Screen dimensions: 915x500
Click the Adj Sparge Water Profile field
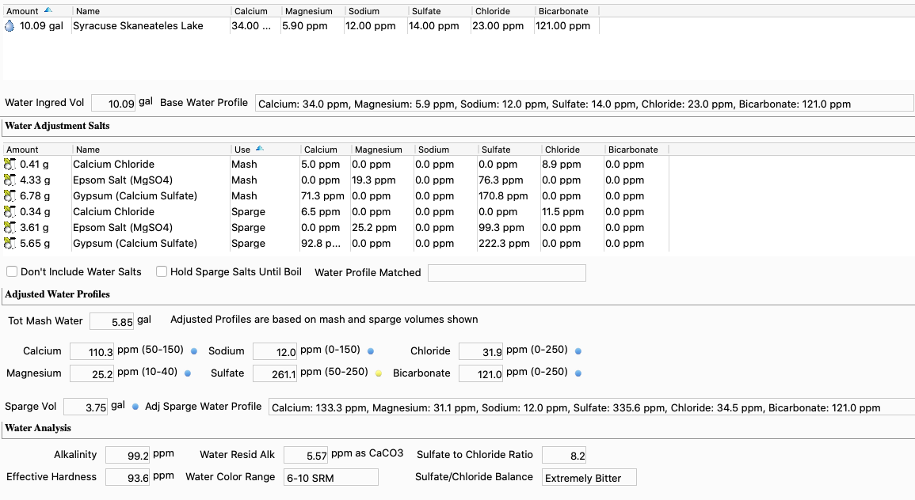592,407
